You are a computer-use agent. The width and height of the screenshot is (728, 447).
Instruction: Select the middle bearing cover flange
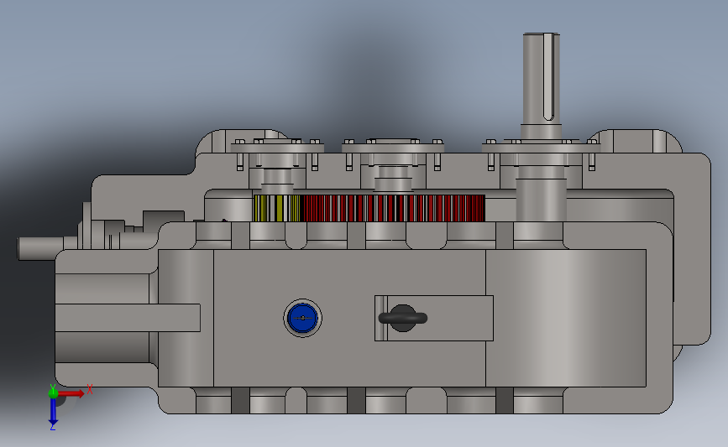[393, 148]
